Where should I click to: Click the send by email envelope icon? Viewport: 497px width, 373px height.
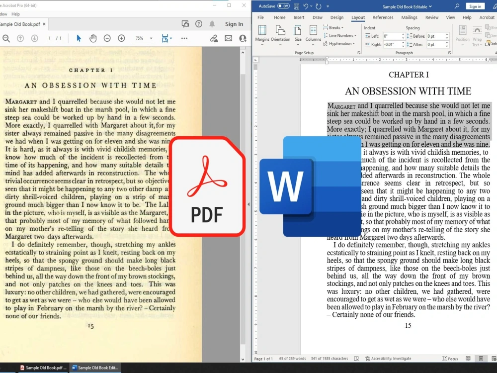click(228, 38)
